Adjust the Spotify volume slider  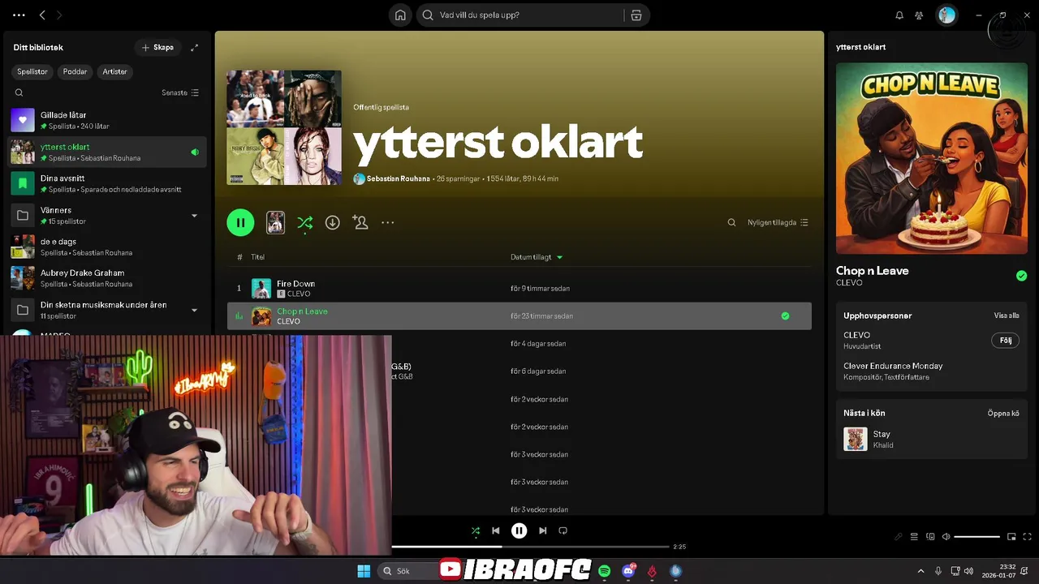(x=976, y=536)
